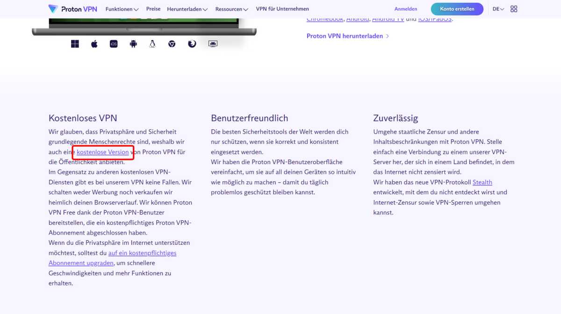561x314 pixels.
Task: Open the Stealth protocol link
Action: 482,182
